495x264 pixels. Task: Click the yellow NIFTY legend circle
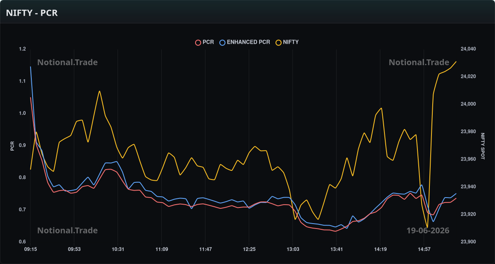(279, 42)
